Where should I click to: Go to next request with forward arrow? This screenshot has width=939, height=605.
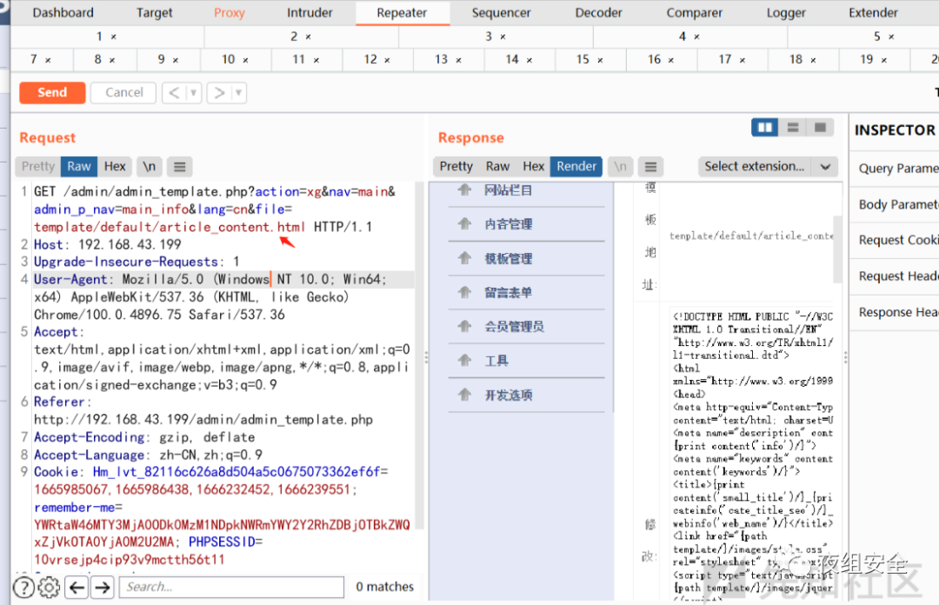(x=219, y=93)
